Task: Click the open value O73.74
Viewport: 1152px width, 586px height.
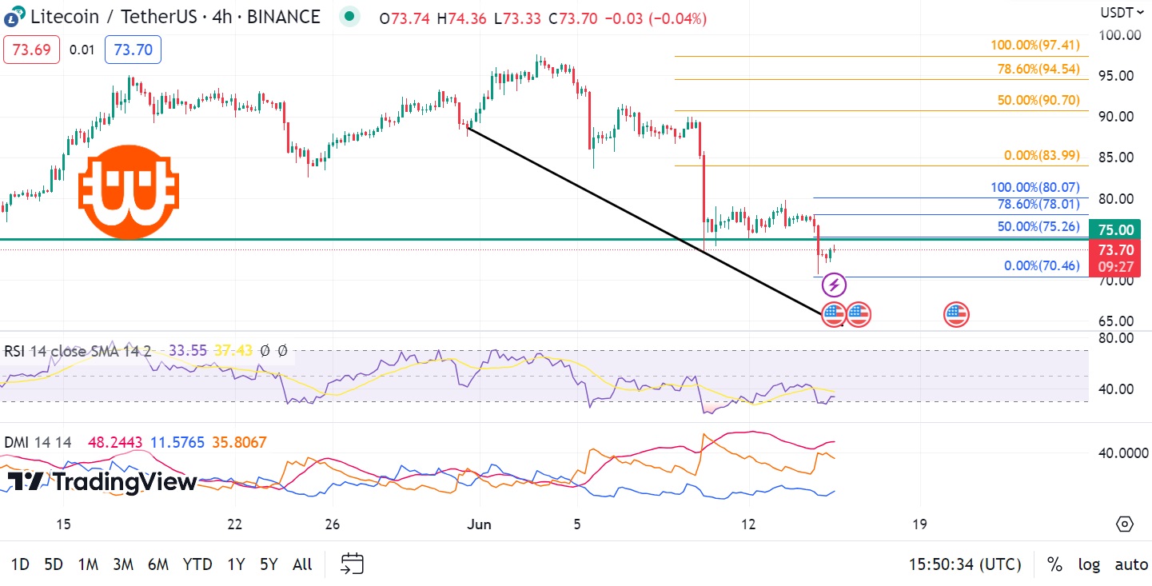Action: pos(406,18)
